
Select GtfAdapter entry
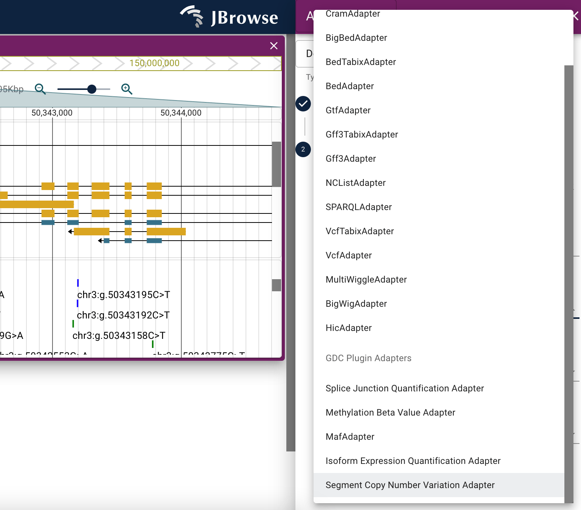[x=439, y=110]
